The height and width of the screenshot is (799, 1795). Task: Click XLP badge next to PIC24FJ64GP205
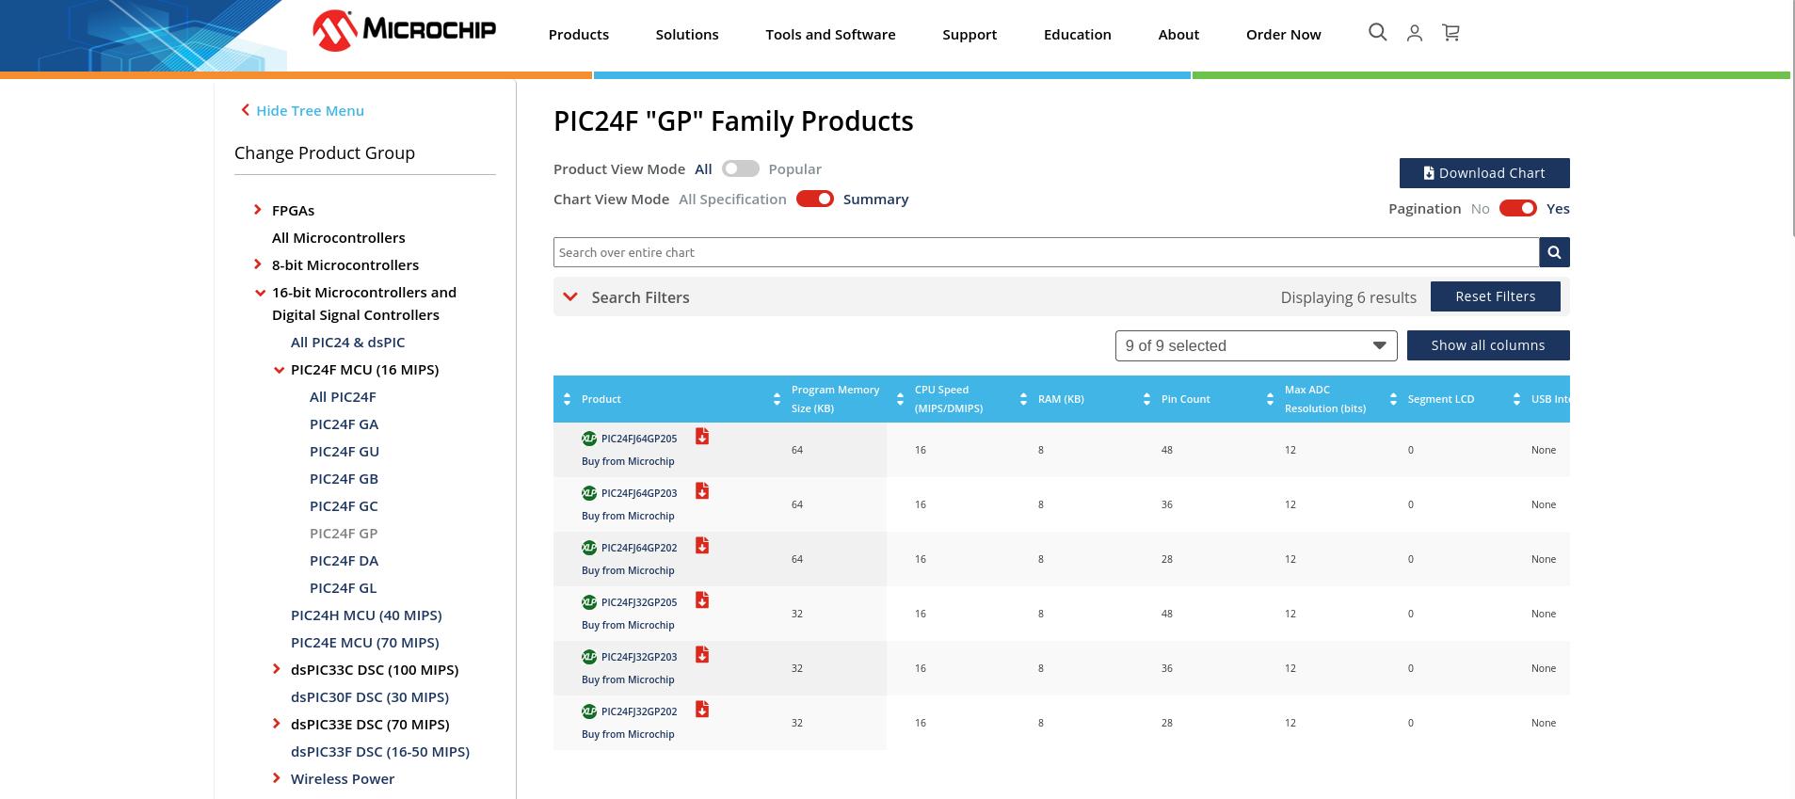tap(589, 439)
